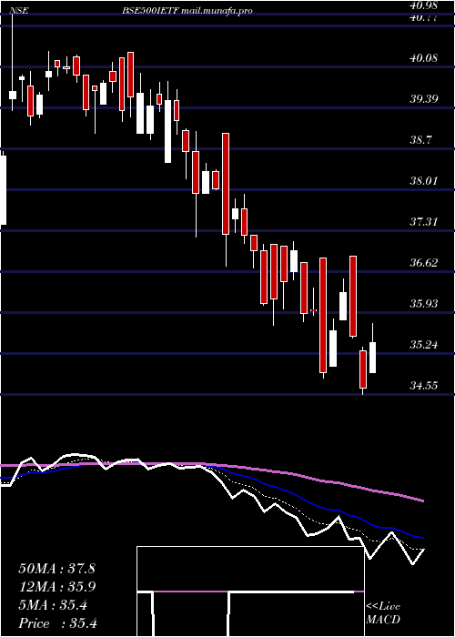Click the 50MA : 37.8 reading
Viewport: 455px width, 637px height.
(56, 569)
